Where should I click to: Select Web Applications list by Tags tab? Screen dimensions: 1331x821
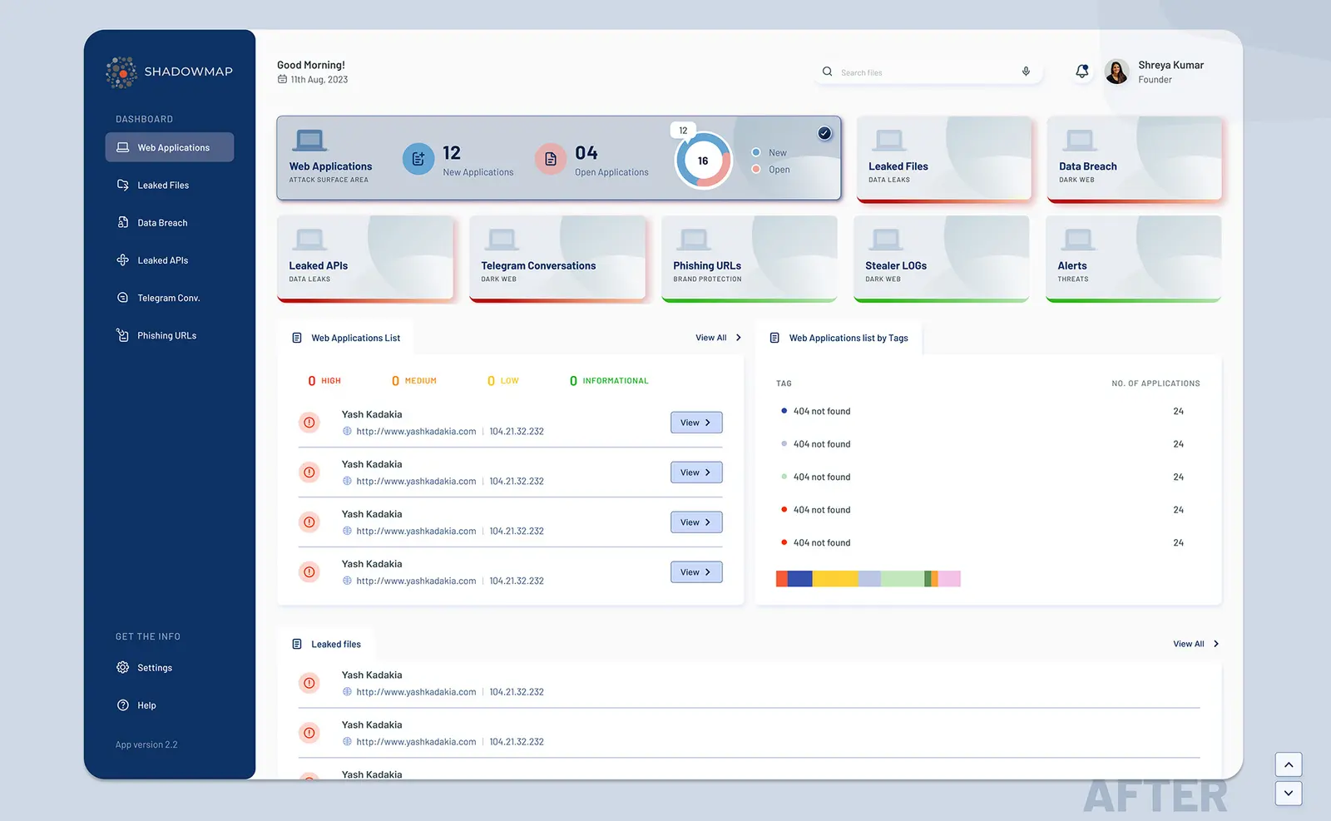[839, 338]
